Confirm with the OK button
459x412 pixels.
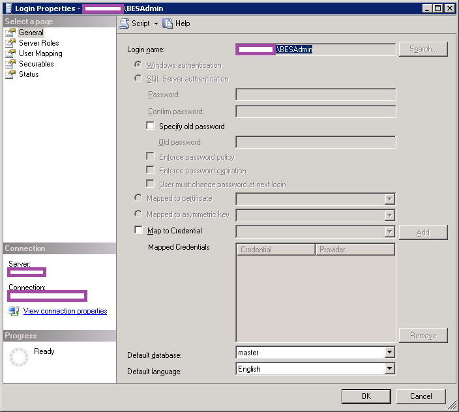tap(366, 396)
